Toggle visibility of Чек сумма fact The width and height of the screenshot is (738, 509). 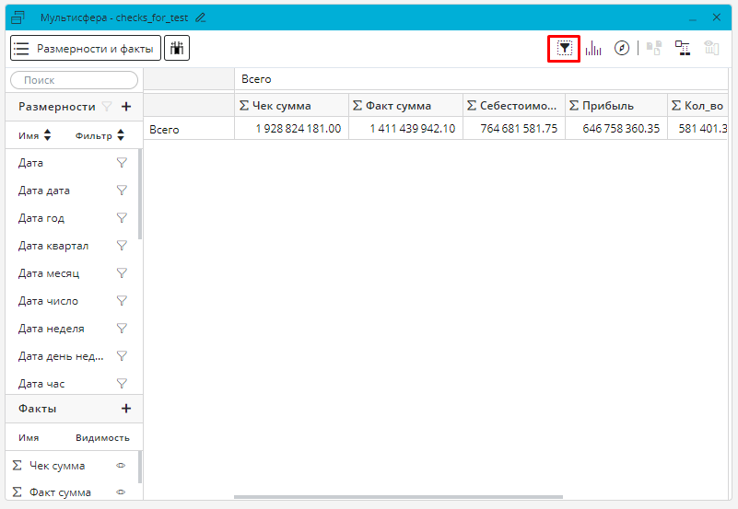[x=121, y=466]
